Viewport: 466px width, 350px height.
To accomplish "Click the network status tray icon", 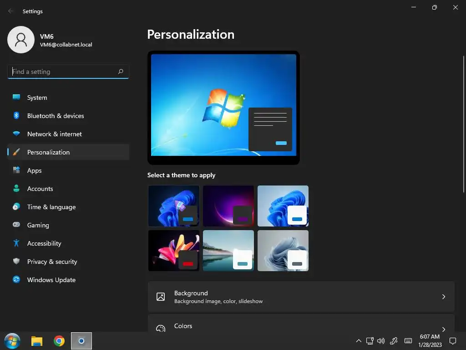I will point(370,341).
